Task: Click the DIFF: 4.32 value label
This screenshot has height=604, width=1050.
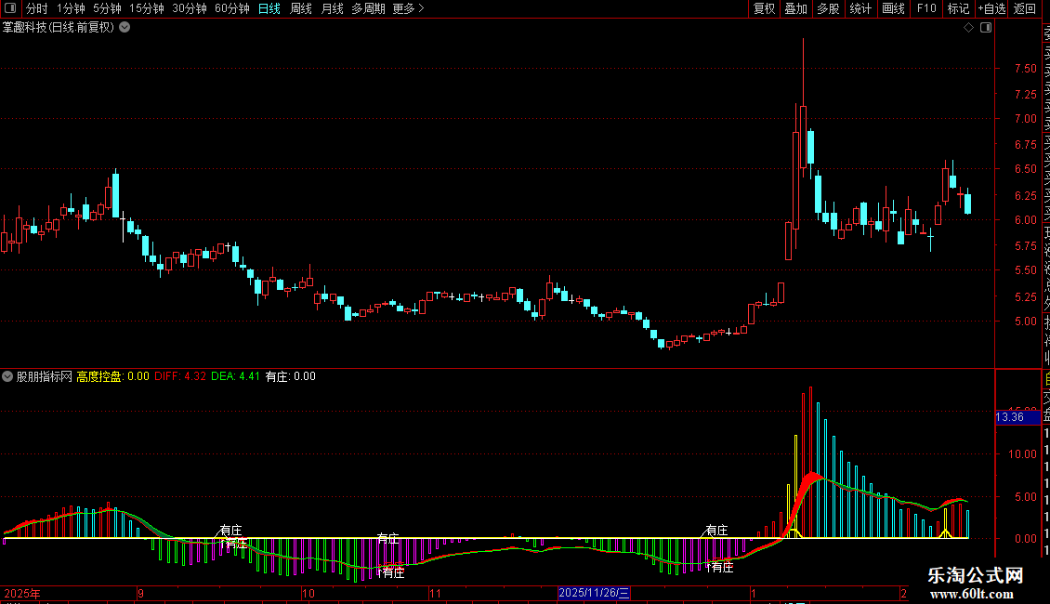Action: (180, 376)
